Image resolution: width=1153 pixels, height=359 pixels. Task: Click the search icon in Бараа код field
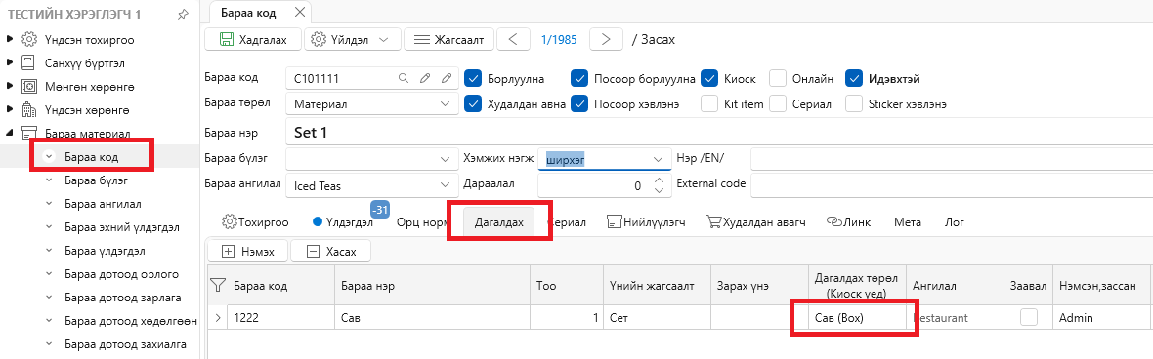pyautogui.click(x=403, y=78)
